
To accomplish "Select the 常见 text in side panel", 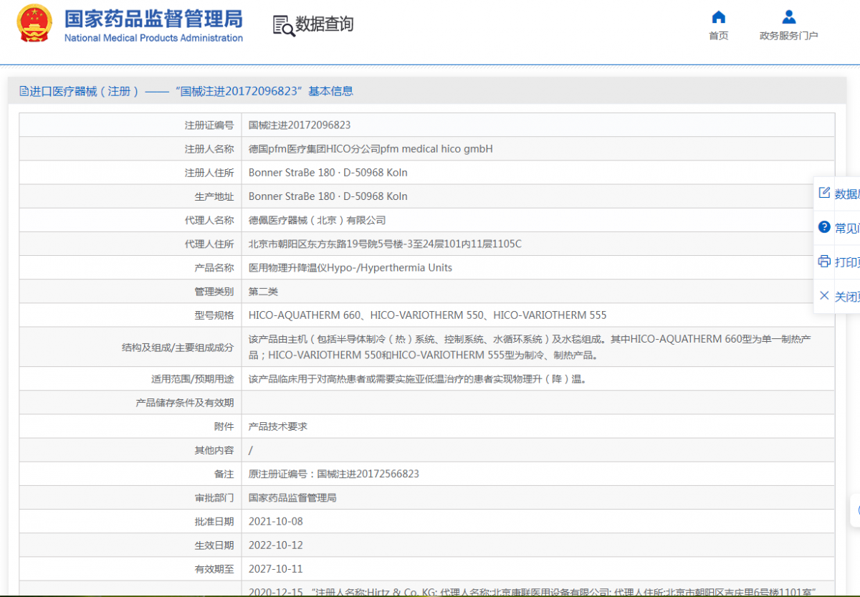I will click(x=847, y=228).
